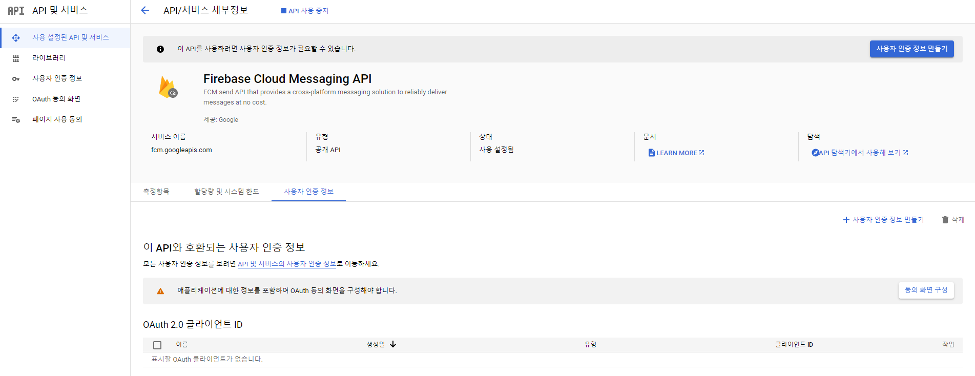Click the + 사용자 인증 정보 만들기 text link

pos(883,220)
